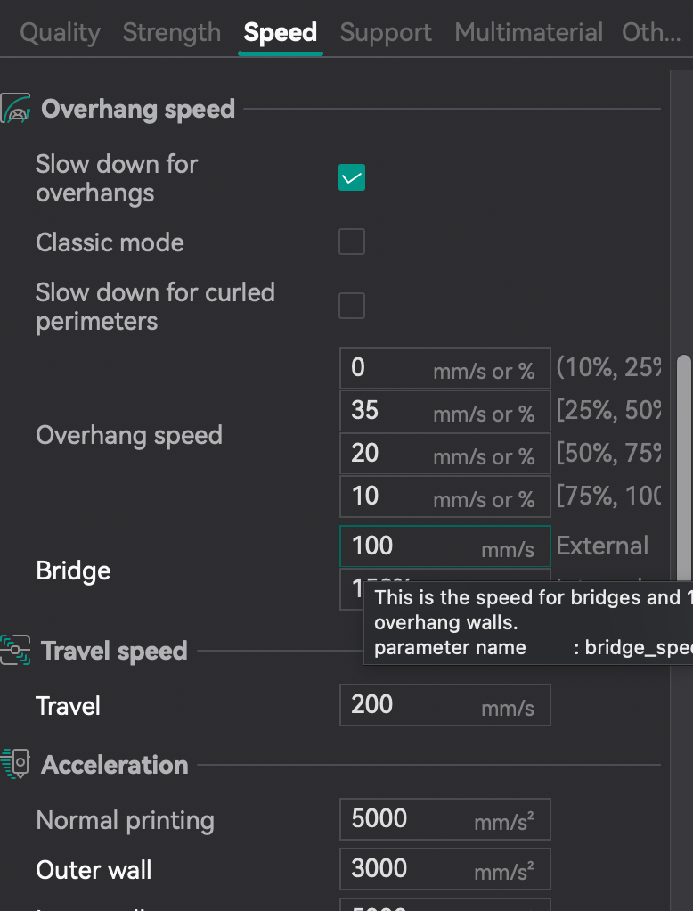Enable Slow down for curled perimeters

(x=352, y=306)
